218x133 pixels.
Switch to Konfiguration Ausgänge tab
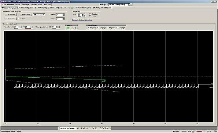(82, 8)
